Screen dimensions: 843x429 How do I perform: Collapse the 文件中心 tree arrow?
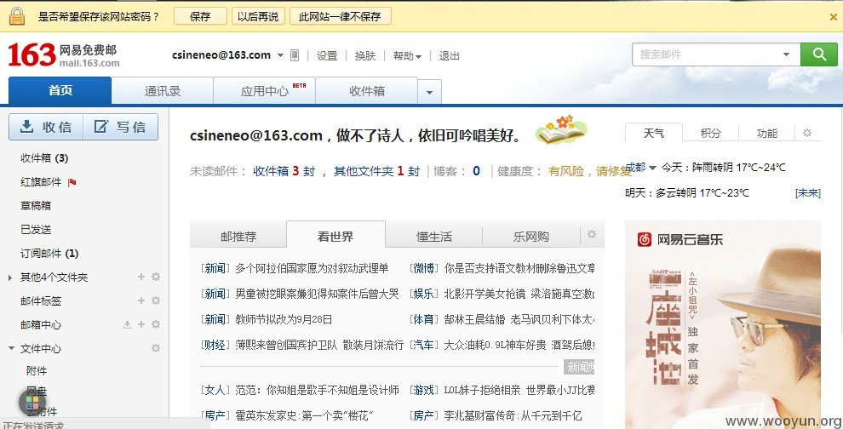[x=11, y=348]
